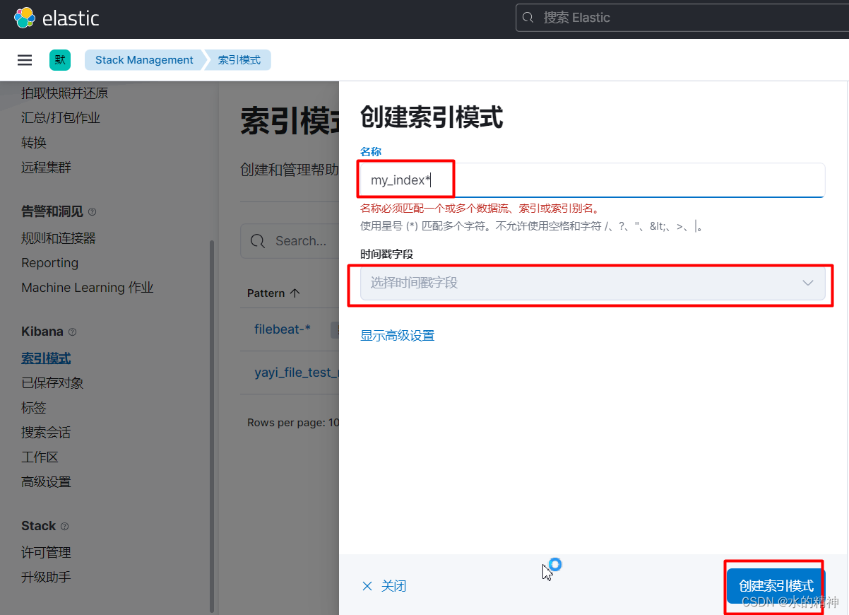Select 转换 in the sidebar
The width and height of the screenshot is (849, 615).
click(34, 143)
